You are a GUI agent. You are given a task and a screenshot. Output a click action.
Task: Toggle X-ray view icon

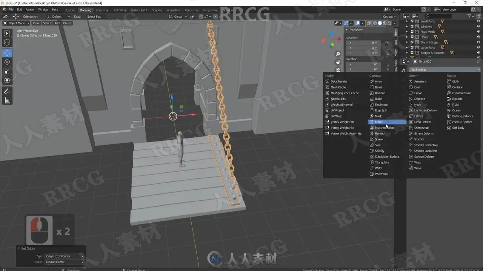click(369, 23)
